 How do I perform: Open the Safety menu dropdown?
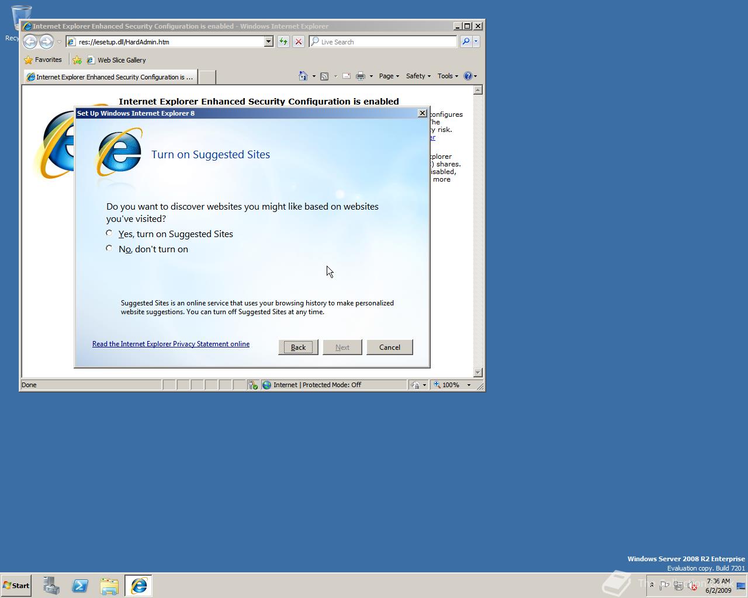pyautogui.click(x=418, y=76)
